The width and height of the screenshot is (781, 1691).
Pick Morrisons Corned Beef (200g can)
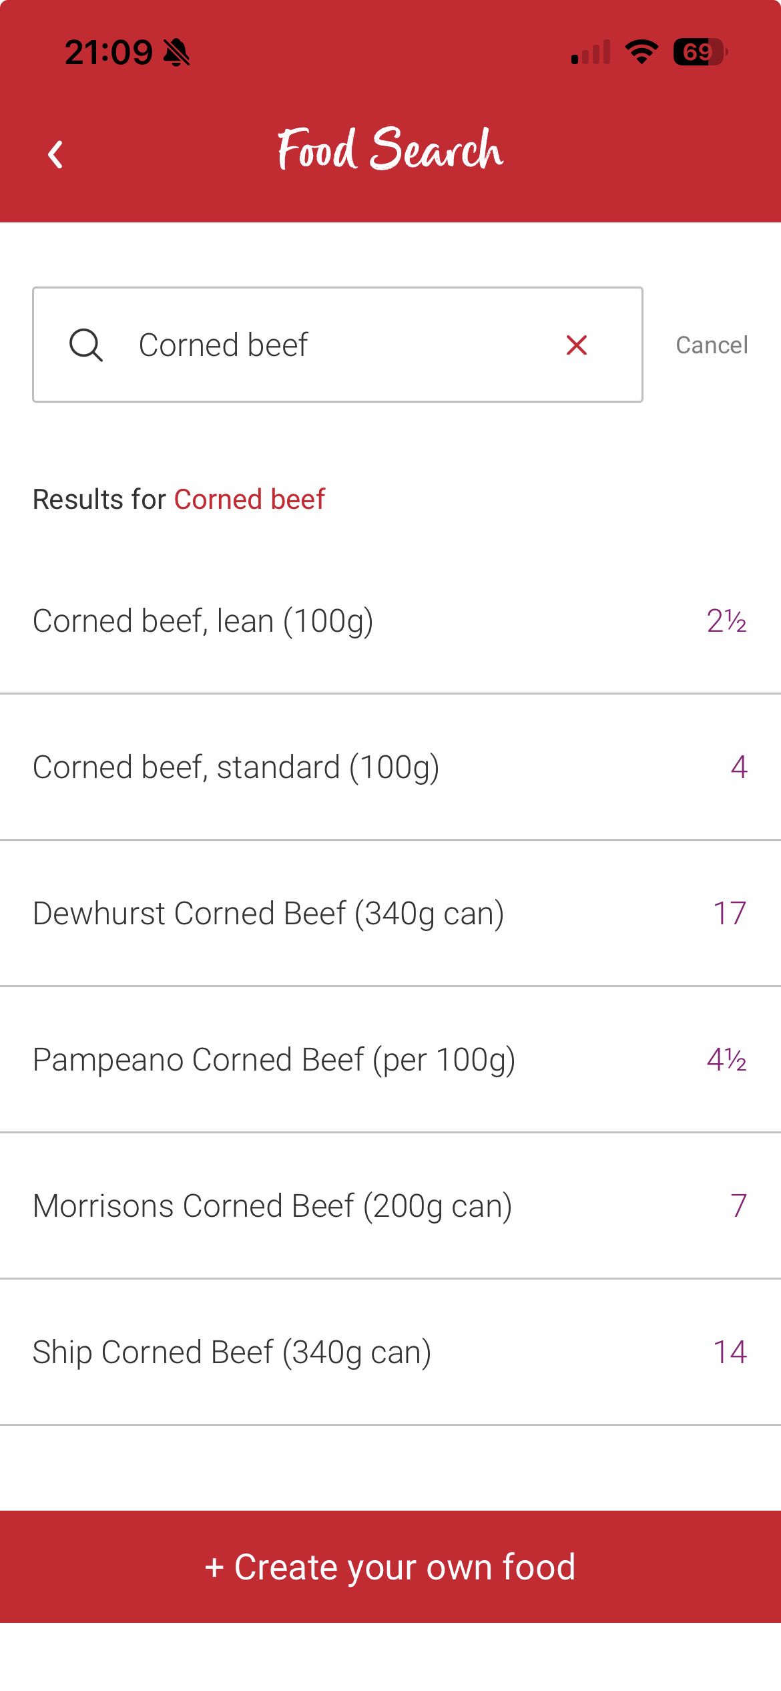pos(390,1206)
